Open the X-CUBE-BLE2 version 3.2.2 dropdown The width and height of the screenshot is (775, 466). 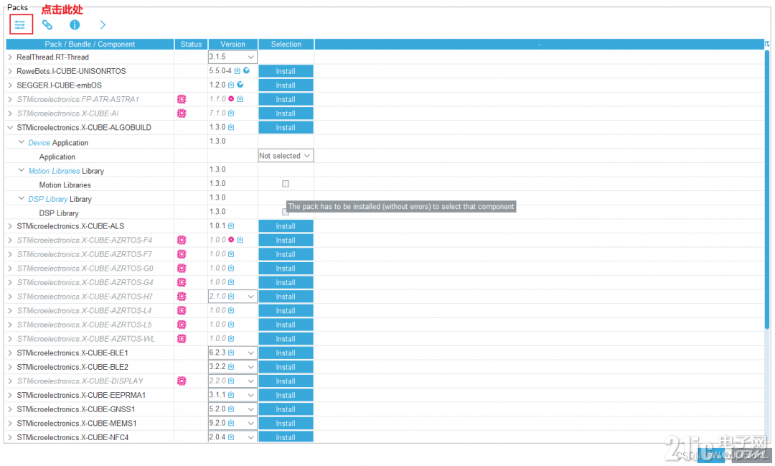[232, 367]
